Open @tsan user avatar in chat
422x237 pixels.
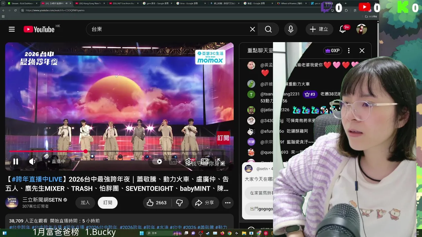coord(251,94)
